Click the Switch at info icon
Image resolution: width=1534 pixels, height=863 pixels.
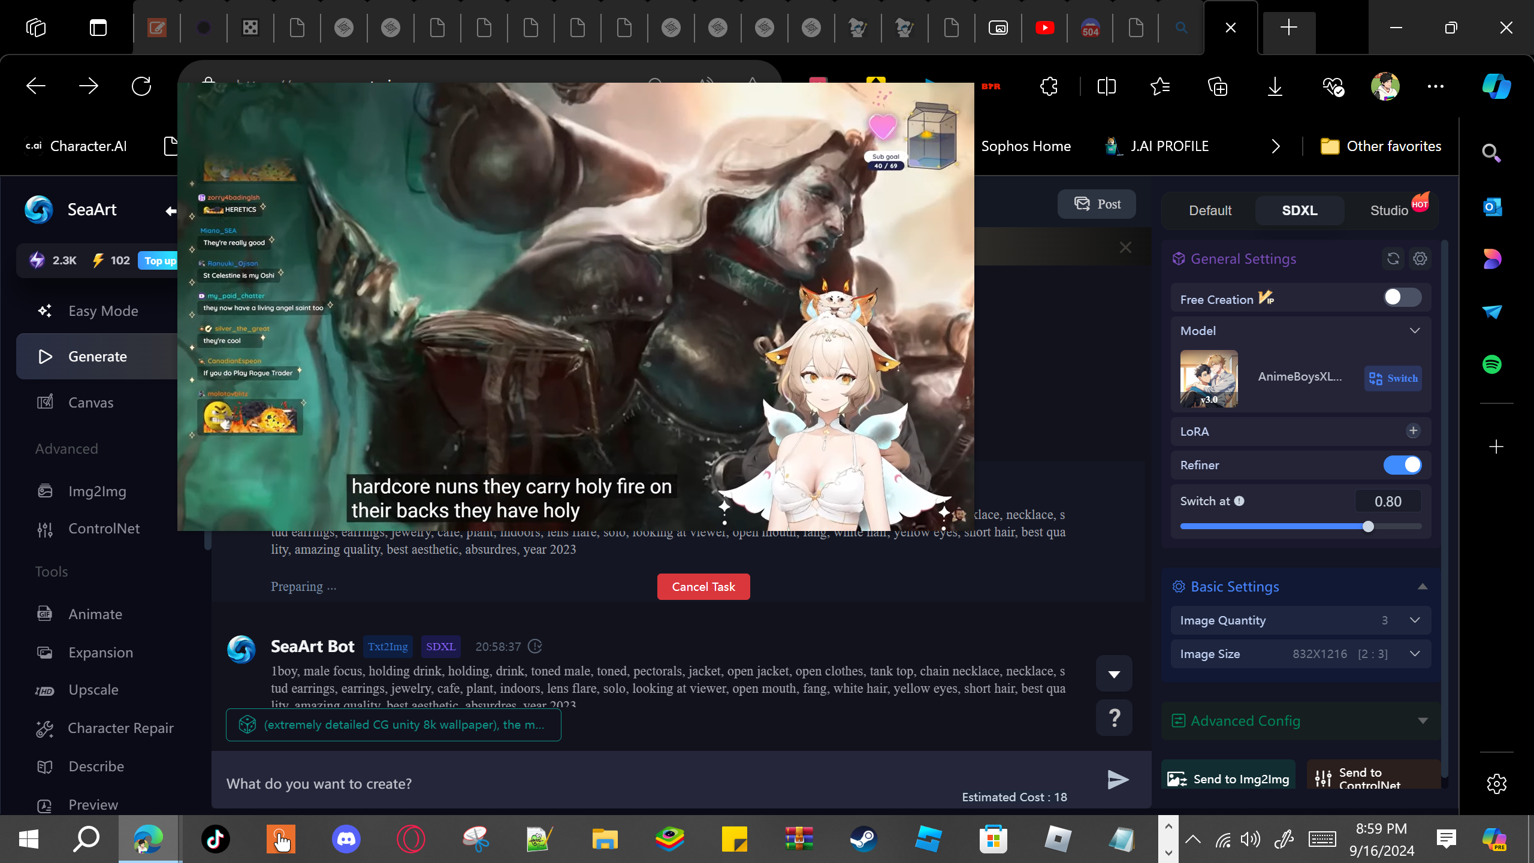point(1239,501)
